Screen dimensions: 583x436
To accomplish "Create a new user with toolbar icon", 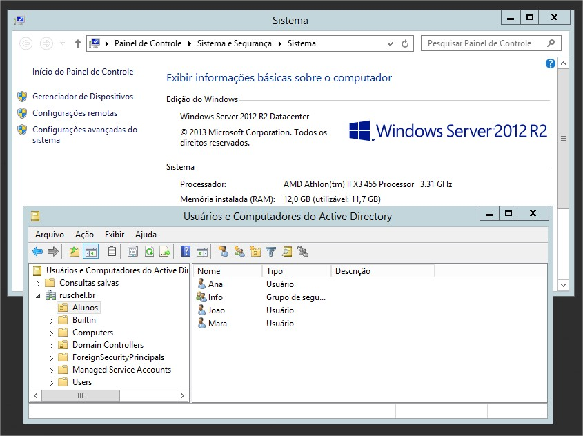I will coord(224,252).
